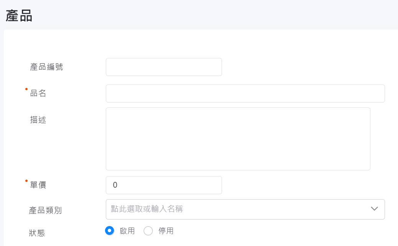Click the 產品編號 input field
This screenshot has width=398, height=246.
164,67
